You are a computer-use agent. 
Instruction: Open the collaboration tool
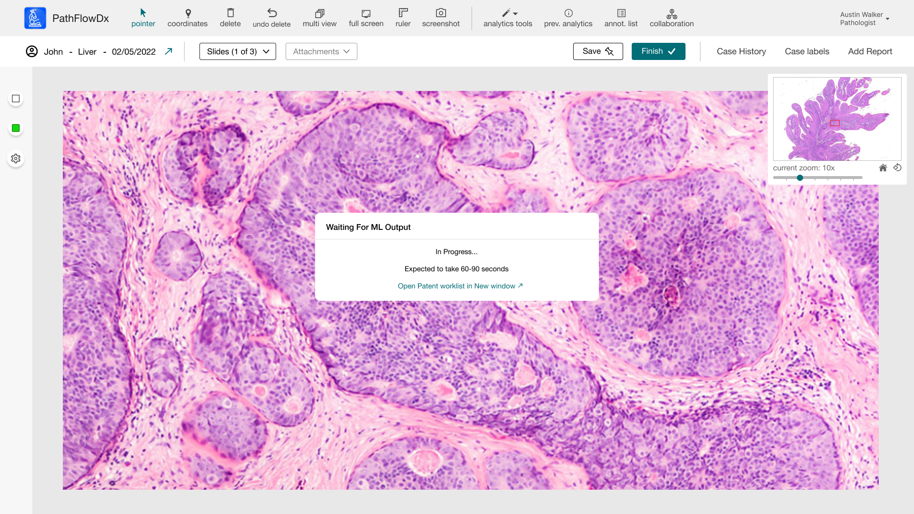pyautogui.click(x=672, y=18)
